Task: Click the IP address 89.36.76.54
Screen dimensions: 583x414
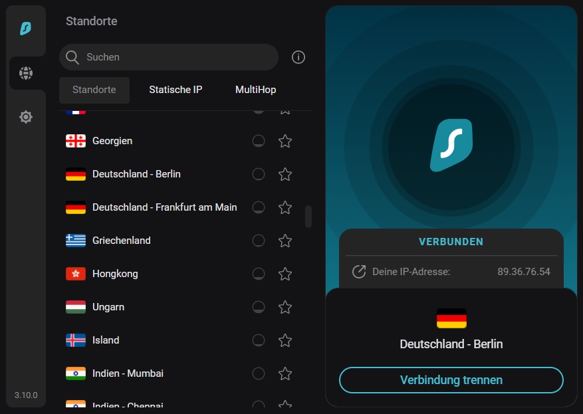Action: tap(524, 272)
